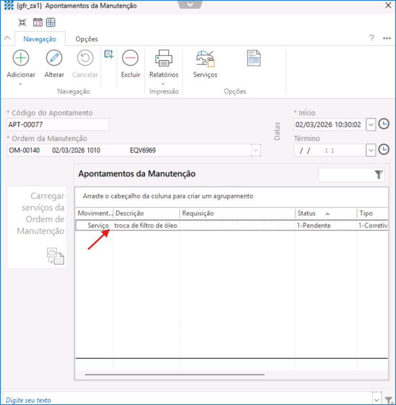Click the calendar icon in quick toolbar
Screen dimensions: 396x405
tap(37, 22)
